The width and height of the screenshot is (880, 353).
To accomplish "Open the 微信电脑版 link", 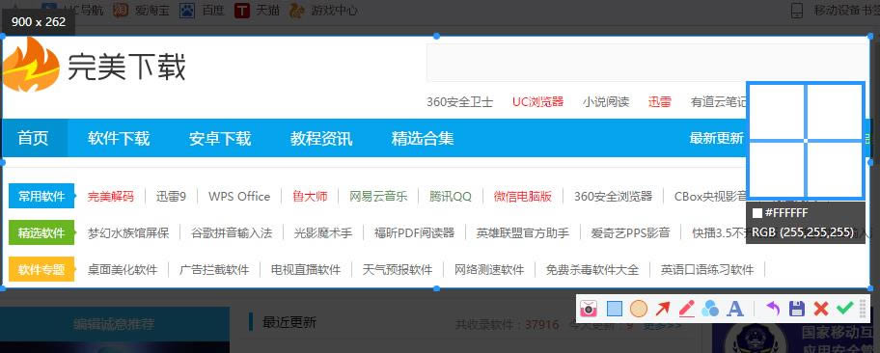I will pos(523,197).
